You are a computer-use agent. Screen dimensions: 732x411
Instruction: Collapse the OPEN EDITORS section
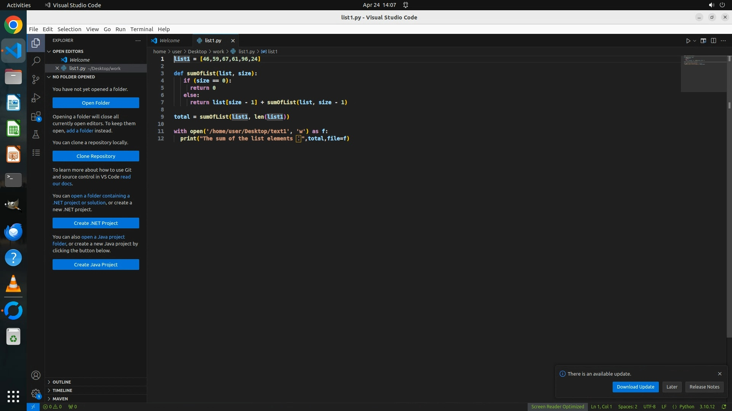pos(68,51)
